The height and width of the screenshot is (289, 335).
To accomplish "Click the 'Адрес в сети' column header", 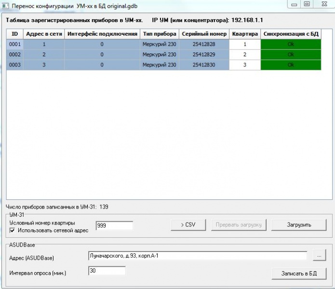I will (43, 34).
